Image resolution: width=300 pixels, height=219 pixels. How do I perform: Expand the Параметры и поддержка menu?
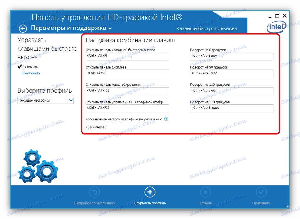(71, 28)
